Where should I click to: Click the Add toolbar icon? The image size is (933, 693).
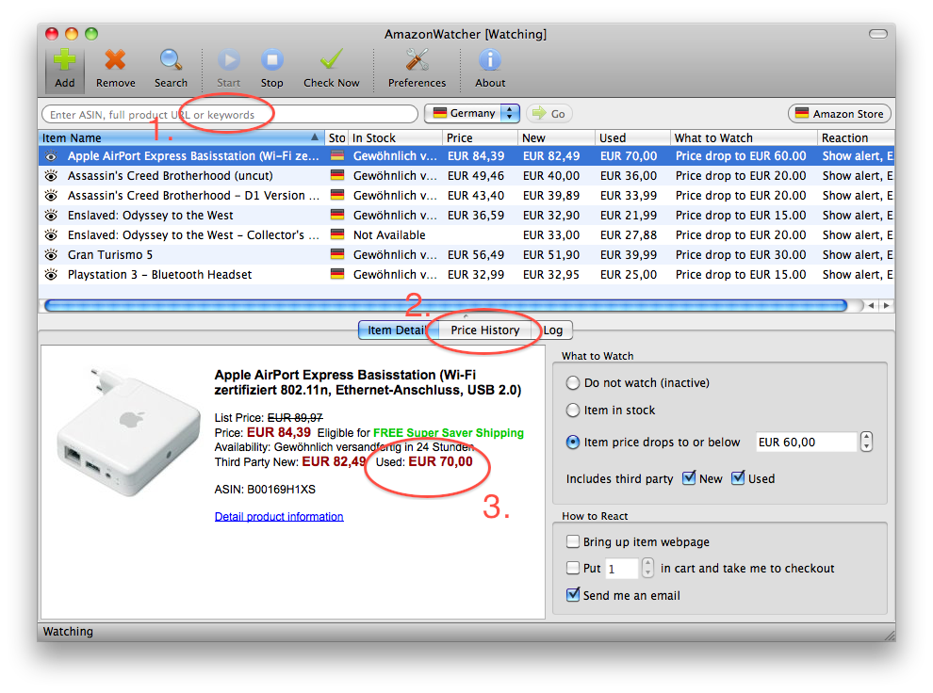coord(64,69)
